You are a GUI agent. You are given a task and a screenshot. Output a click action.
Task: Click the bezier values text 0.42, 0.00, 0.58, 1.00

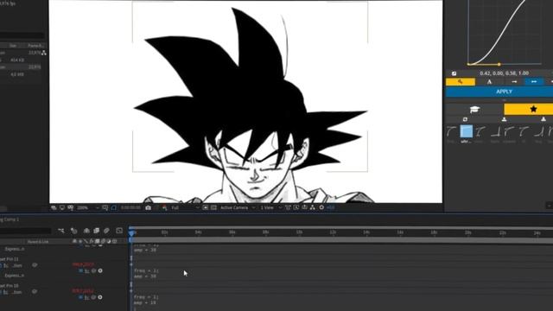point(504,73)
